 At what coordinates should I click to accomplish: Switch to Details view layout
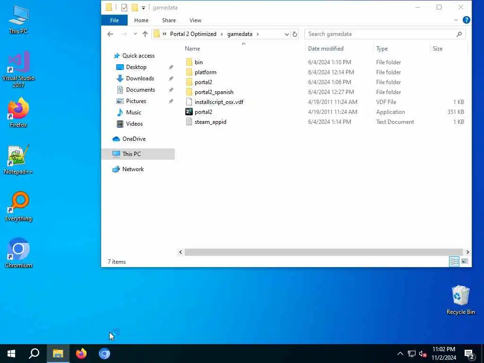[454, 262]
